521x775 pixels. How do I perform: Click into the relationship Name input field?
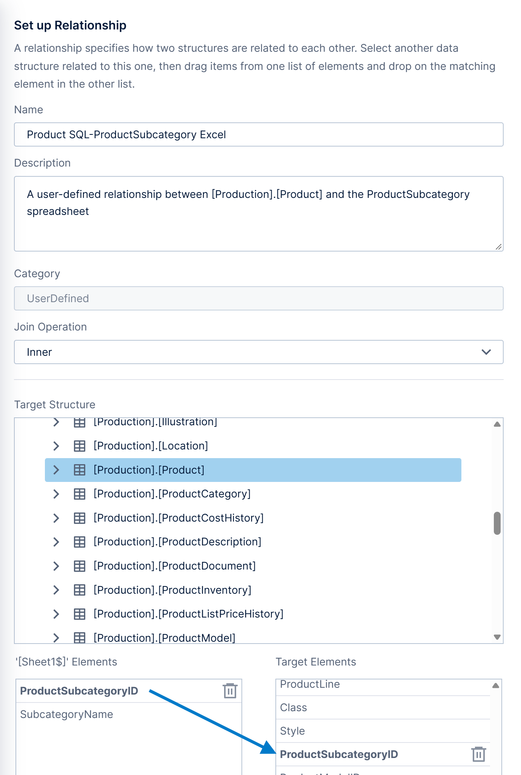tap(259, 134)
